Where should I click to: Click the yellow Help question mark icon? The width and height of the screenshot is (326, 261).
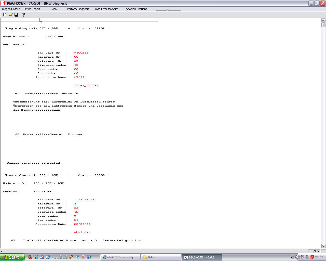pos(23,15)
